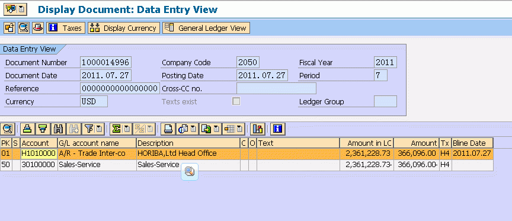Click the HORIBA,Ltd Head Office cell

click(188, 153)
